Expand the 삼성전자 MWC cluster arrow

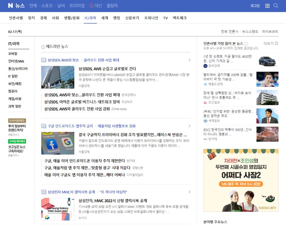click(189, 192)
